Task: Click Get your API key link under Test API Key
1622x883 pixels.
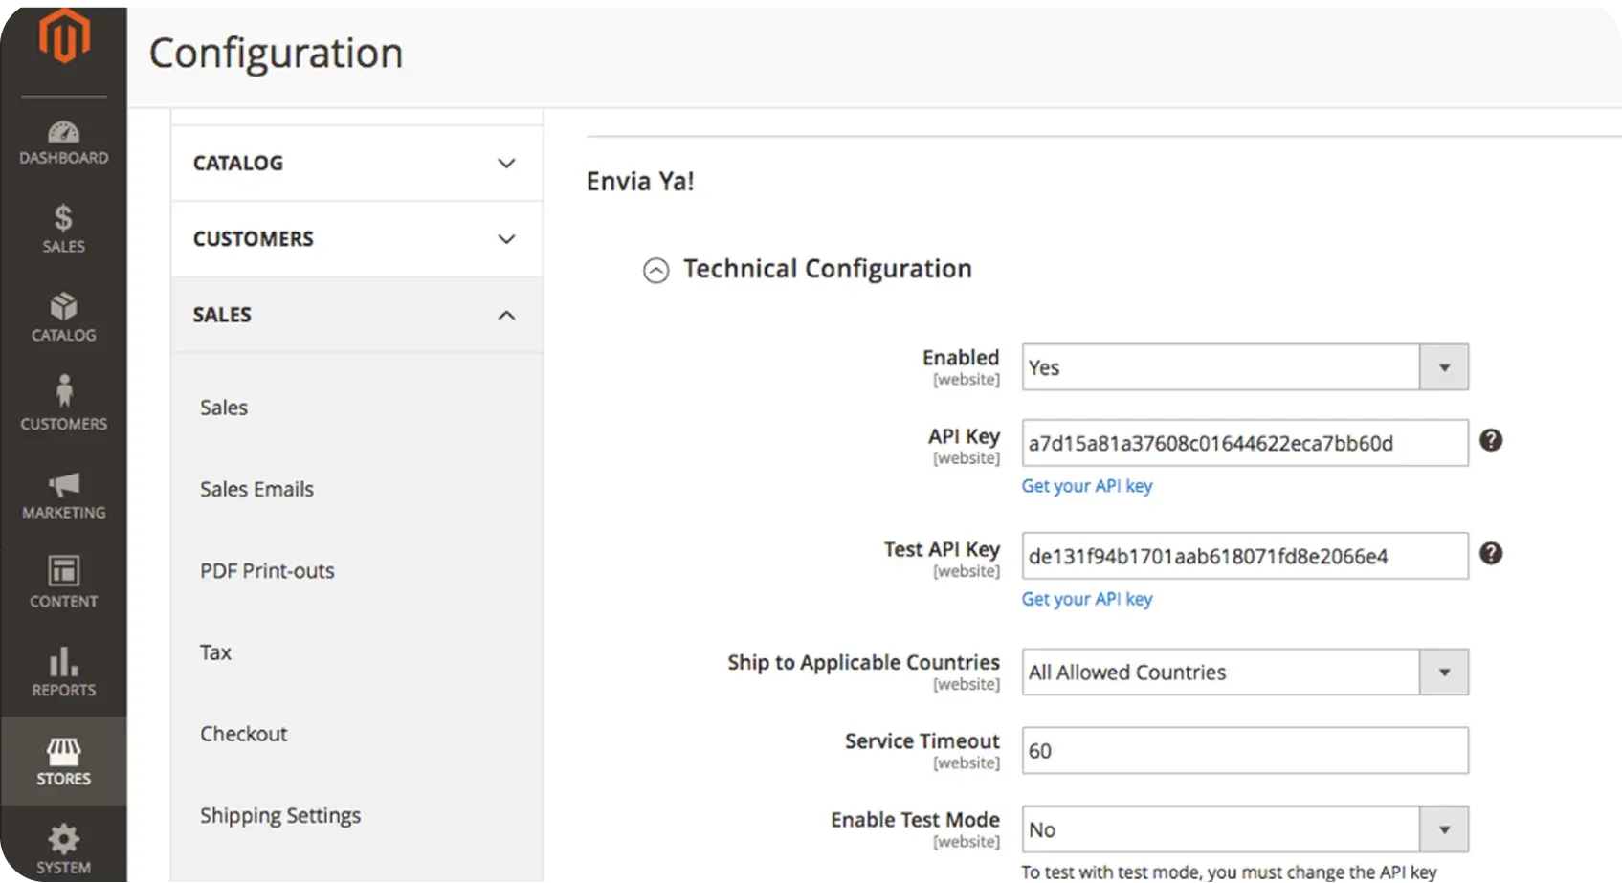Action: point(1086,599)
